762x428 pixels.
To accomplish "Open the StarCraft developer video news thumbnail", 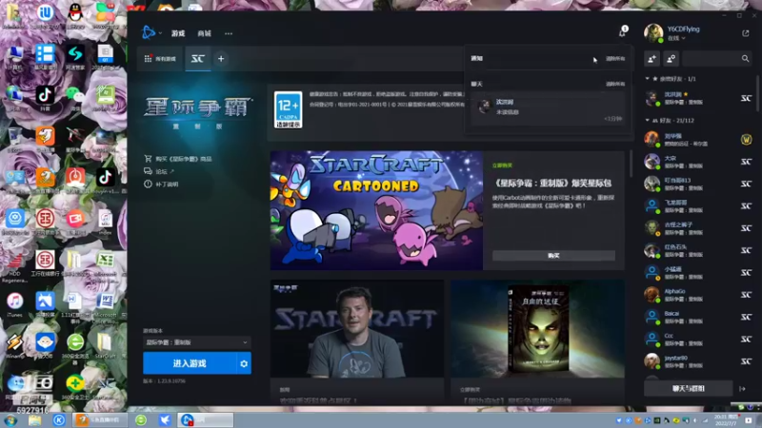I will [x=357, y=328].
